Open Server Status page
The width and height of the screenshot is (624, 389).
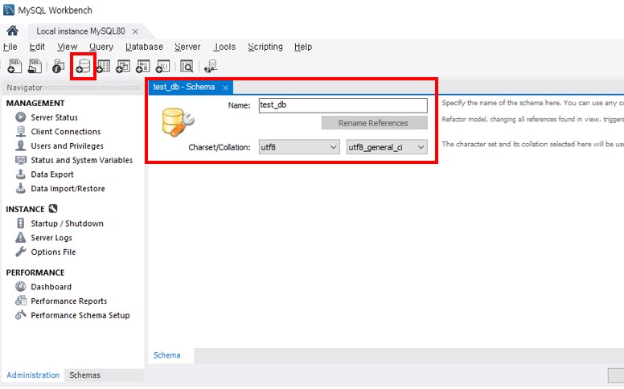pyautogui.click(x=54, y=117)
